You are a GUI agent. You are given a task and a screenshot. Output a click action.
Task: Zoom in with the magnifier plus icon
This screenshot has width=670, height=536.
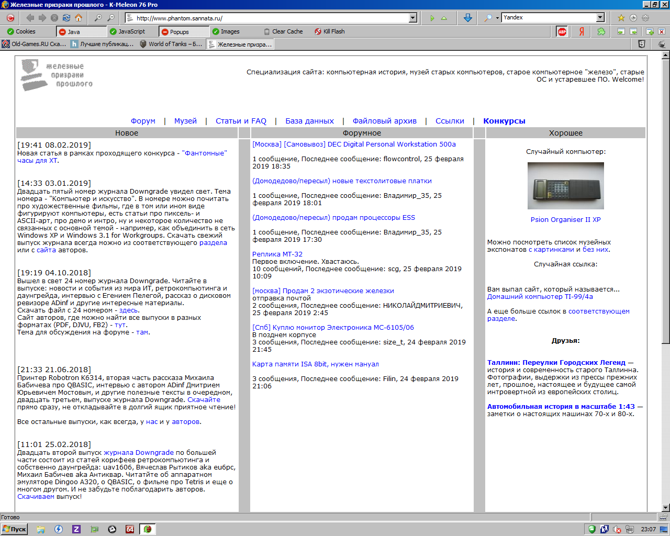pyautogui.click(x=98, y=18)
